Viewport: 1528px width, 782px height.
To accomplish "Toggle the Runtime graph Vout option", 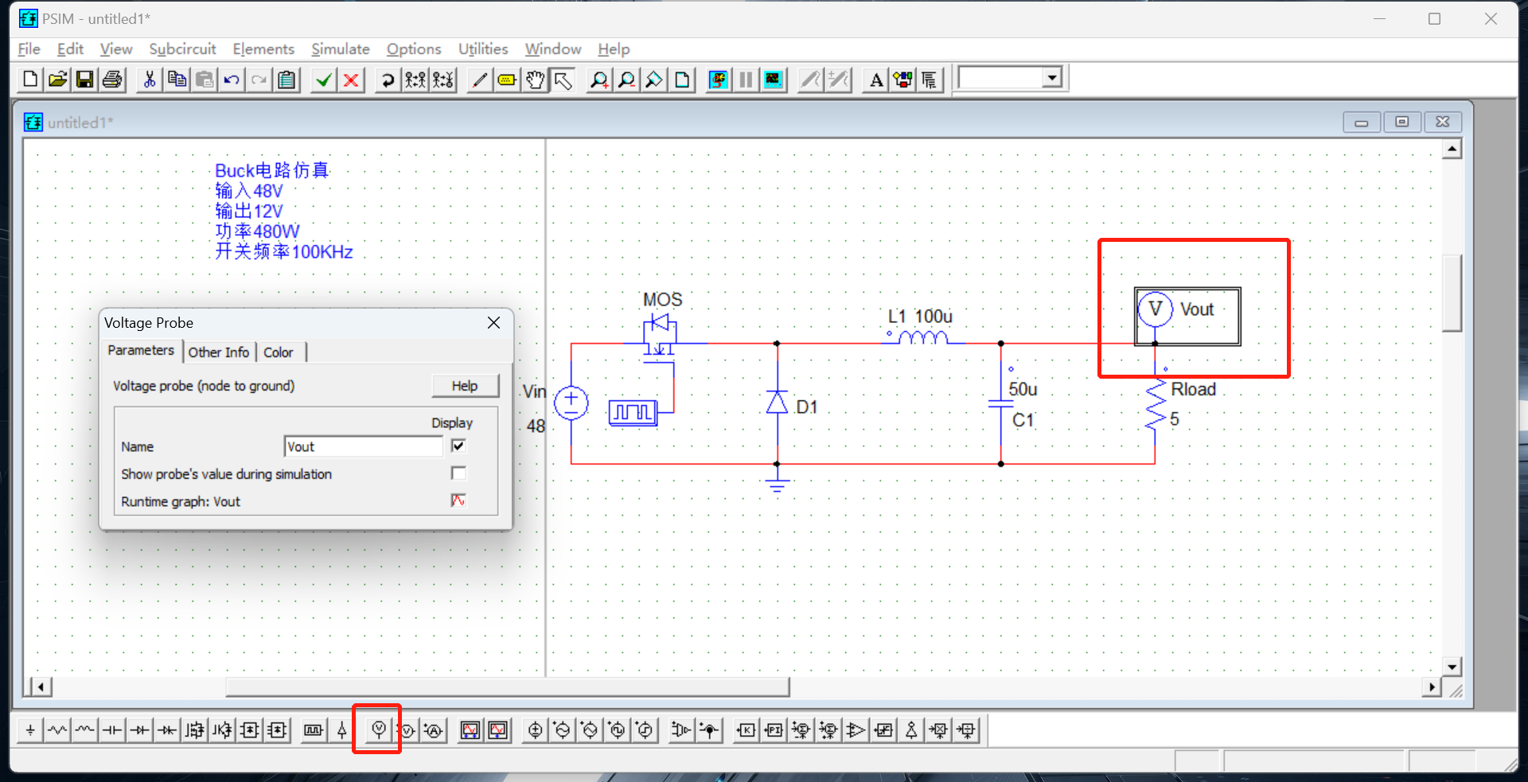I will (458, 500).
